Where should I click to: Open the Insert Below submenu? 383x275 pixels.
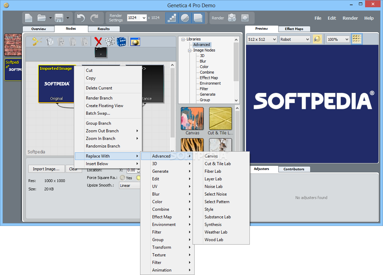point(108,164)
